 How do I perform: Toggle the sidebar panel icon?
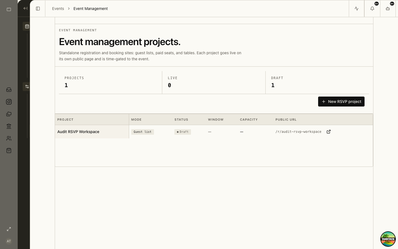pyautogui.click(x=38, y=9)
